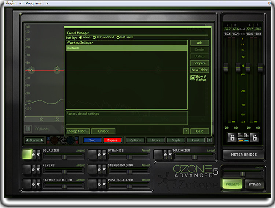Toggle the green Presets button

point(232,184)
